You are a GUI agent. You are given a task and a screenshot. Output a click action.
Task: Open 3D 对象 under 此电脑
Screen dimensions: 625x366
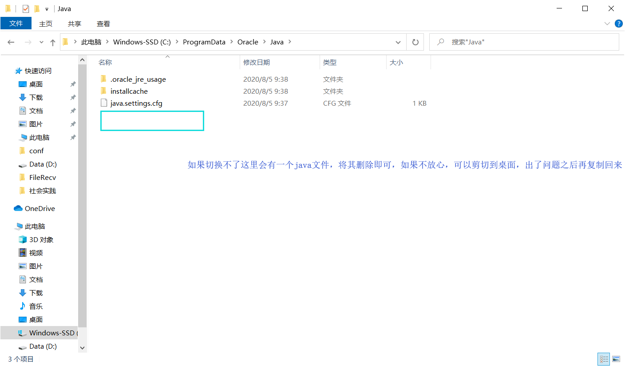tap(41, 239)
